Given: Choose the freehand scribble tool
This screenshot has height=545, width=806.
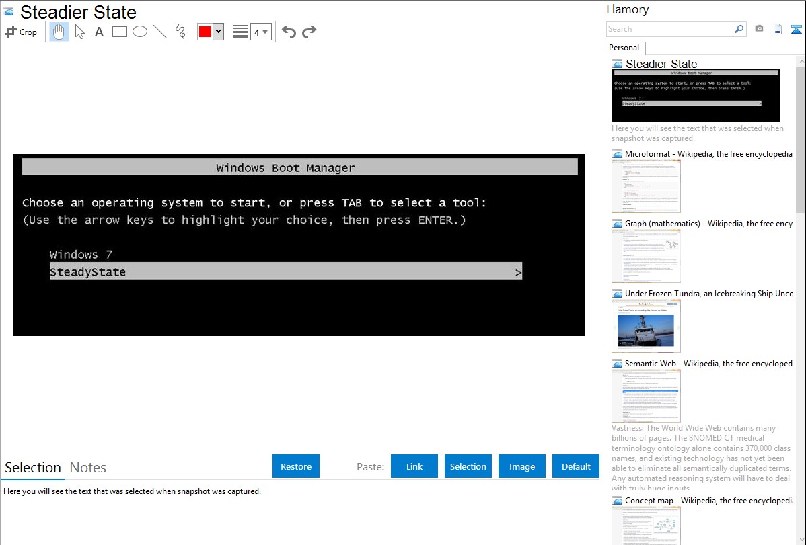Looking at the screenshot, I should (x=180, y=32).
